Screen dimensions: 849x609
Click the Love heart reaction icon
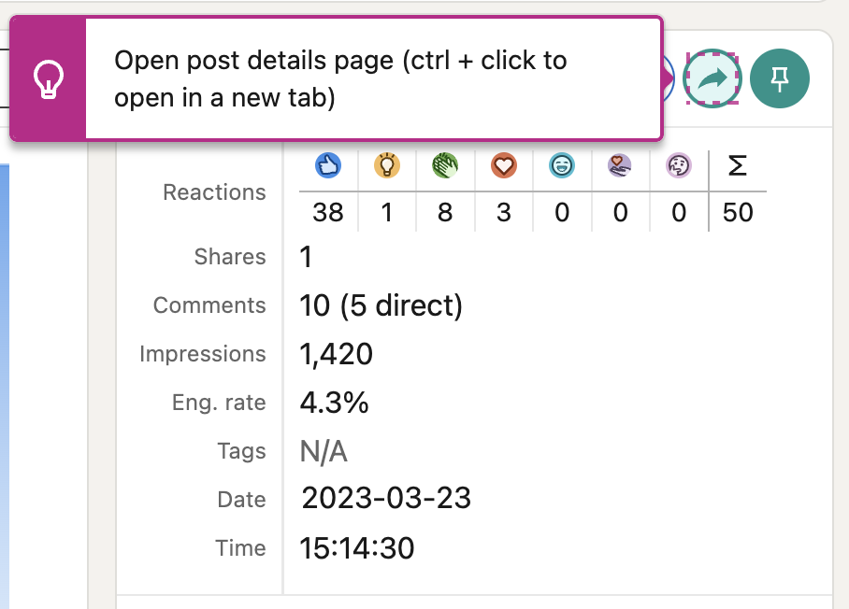pos(503,165)
